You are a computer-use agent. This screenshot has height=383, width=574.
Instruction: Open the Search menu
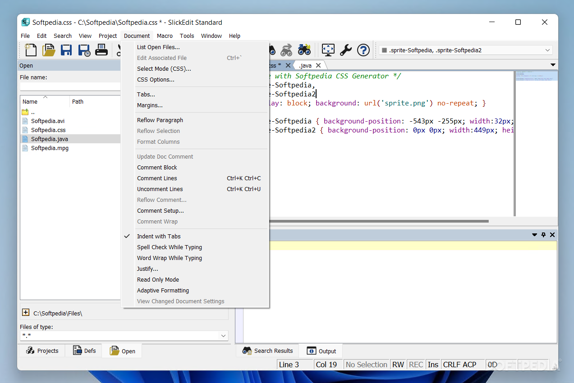63,36
